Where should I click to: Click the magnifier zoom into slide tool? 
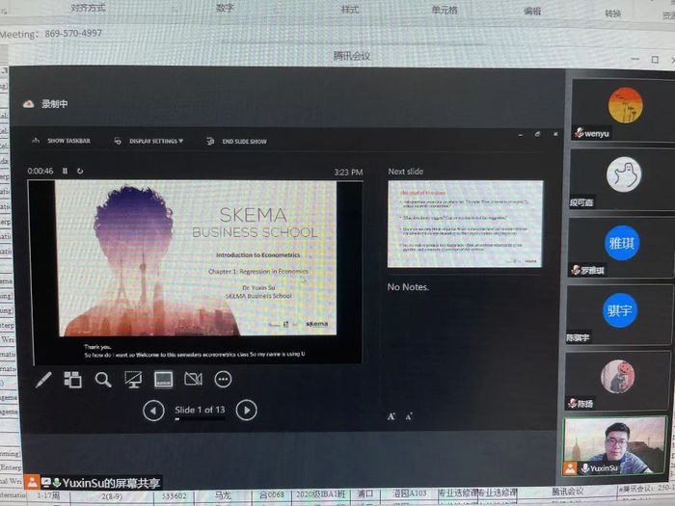point(103,380)
